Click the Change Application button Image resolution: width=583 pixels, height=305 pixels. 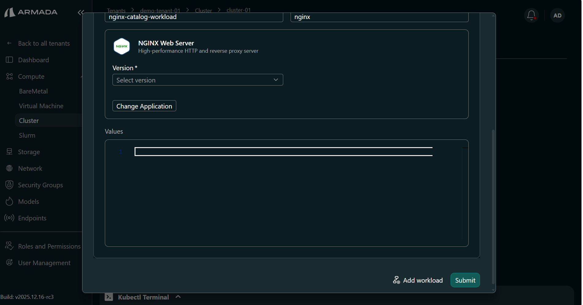(144, 106)
